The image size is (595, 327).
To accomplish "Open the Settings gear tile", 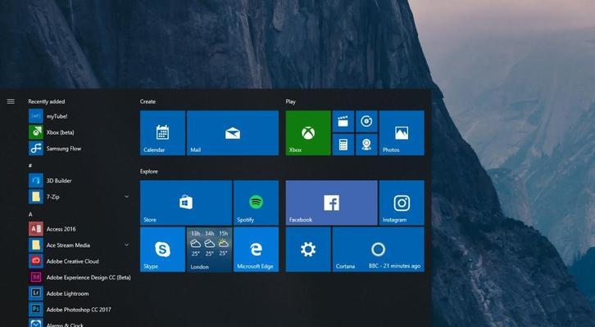I will tap(308, 249).
